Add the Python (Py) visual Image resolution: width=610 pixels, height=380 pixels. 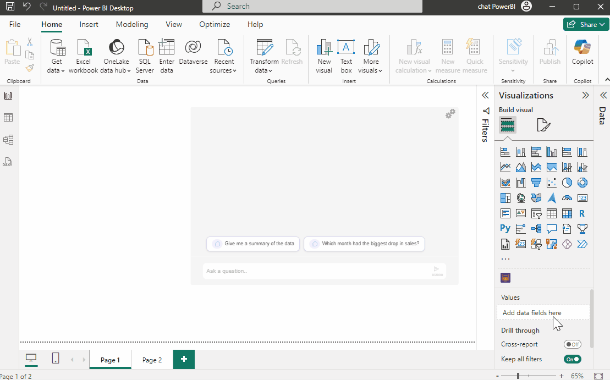(505, 229)
